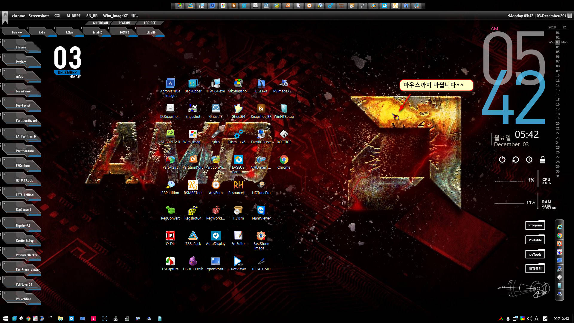The height and width of the screenshot is (323, 574).
Task: Click the SHUTDOWN button
Action: pyautogui.click(x=100, y=23)
